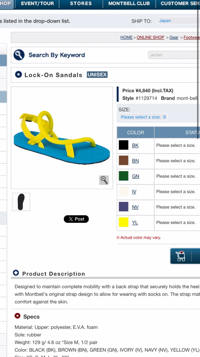The image size is (200, 357).
Task: Click the HOME breadcrumb link
Action: pos(126,38)
